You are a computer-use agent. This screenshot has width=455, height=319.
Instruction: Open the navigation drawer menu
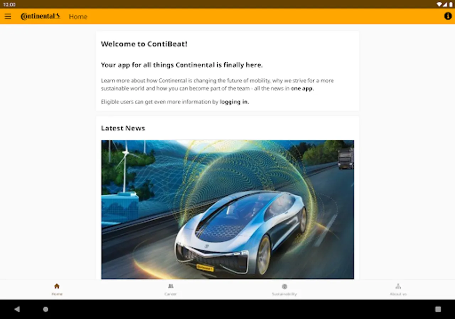click(x=8, y=16)
